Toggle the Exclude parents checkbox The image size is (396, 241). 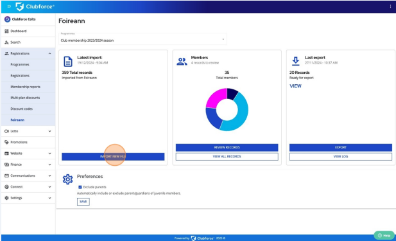pos(80,187)
